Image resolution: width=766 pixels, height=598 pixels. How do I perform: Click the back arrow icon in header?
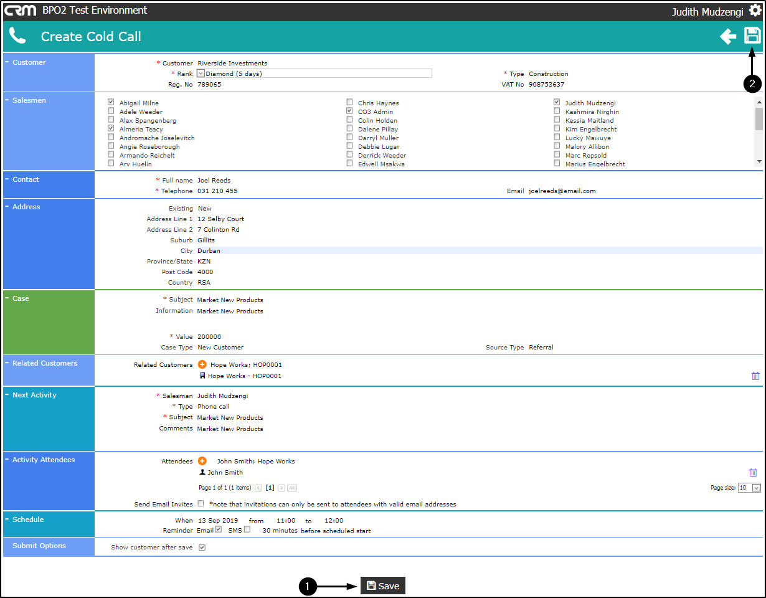pos(728,36)
